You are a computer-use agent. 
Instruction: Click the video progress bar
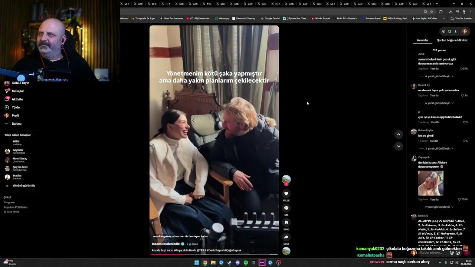[x=214, y=254]
